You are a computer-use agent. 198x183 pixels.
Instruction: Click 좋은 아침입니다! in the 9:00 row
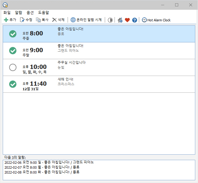[x=70, y=46]
